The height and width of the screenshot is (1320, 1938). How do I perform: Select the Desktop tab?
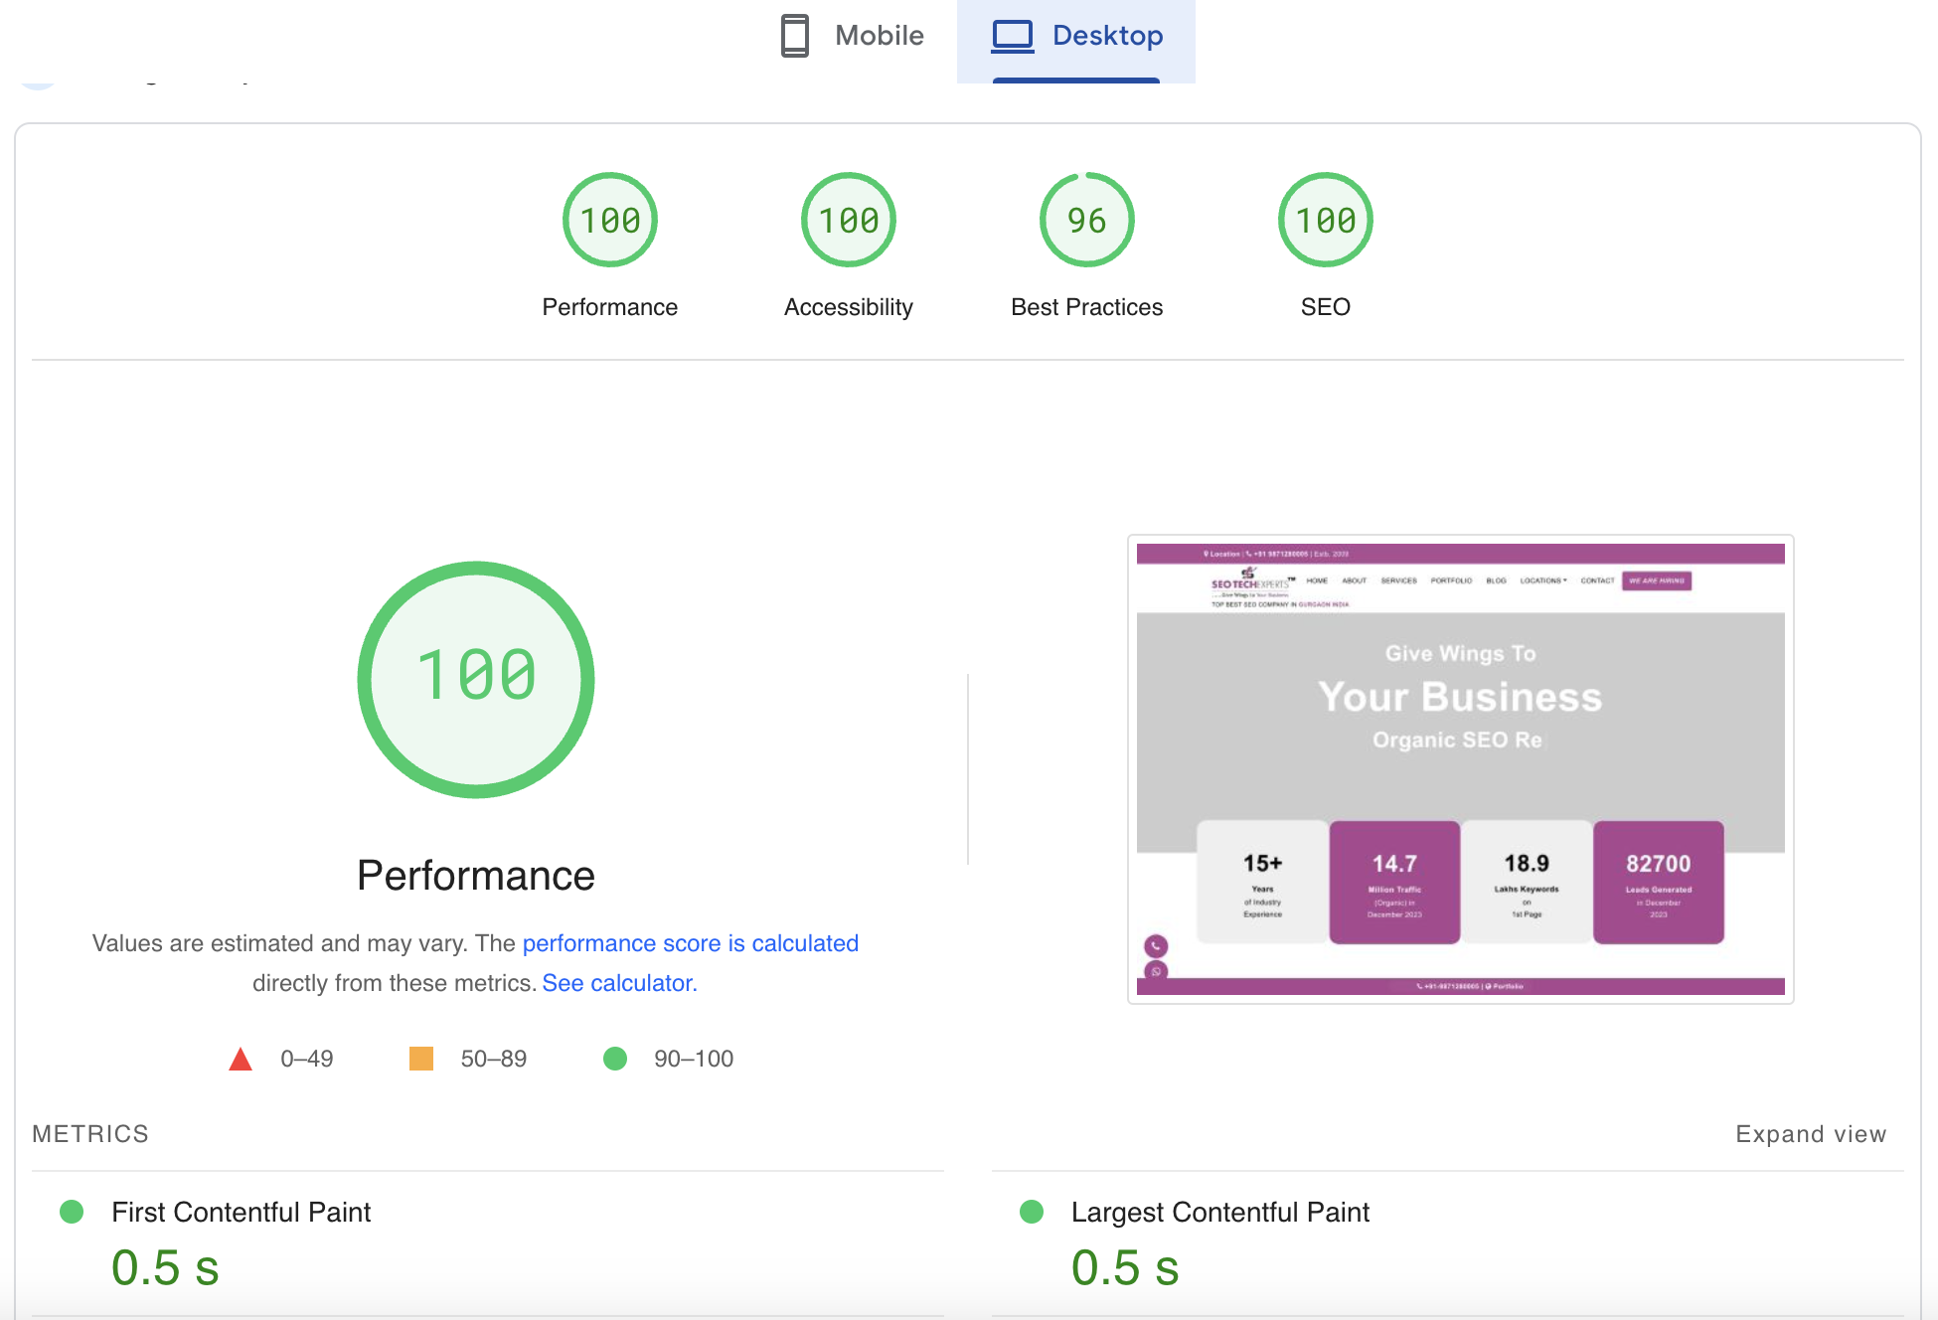[x=1076, y=36]
